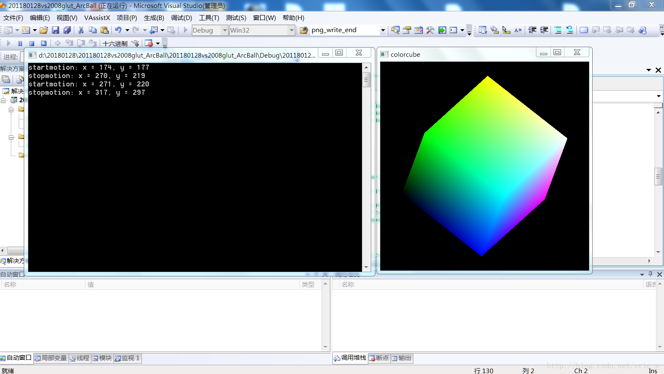Viewport: 664px width, 374px height.
Task: Click the Navigate Backward icon
Action: tap(154, 30)
